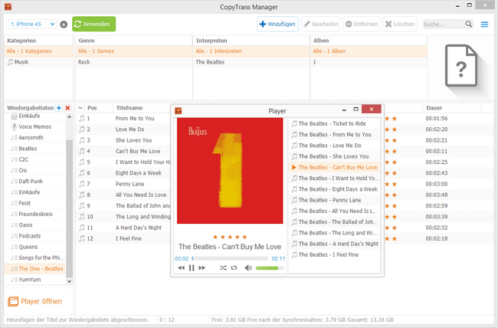Image resolution: width=498 pixels, height=328 pixels.
Task: Click the CopyTrans Manager app icon in title bar
Action: click(8, 6)
